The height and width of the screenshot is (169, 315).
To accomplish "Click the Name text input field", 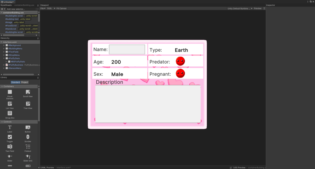I will (x=127, y=49).
